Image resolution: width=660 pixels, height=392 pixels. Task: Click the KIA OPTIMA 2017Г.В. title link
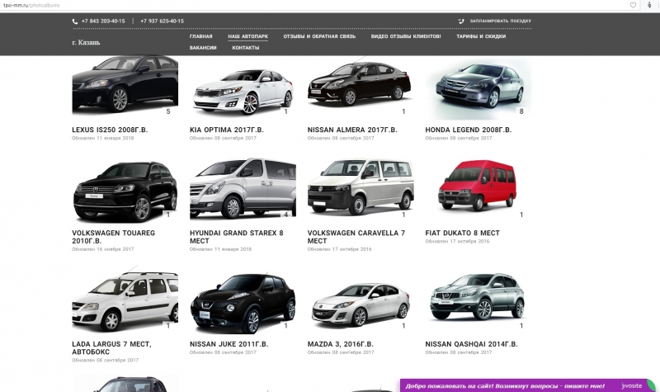(227, 130)
